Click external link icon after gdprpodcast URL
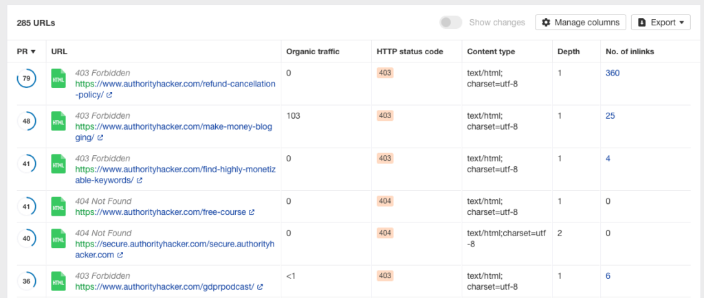The height and width of the screenshot is (298, 704). pyautogui.click(x=261, y=287)
